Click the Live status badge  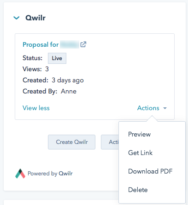point(57,58)
